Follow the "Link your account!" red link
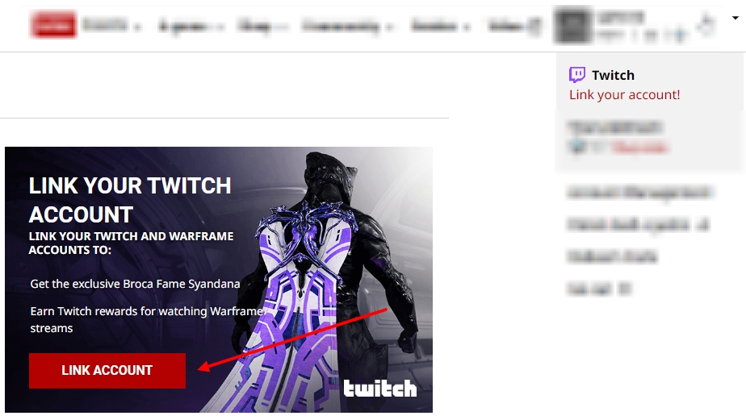746x420 pixels. [x=624, y=94]
